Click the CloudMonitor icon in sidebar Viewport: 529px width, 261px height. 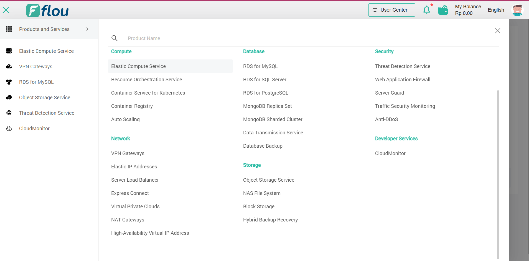click(x=9, y=129)
